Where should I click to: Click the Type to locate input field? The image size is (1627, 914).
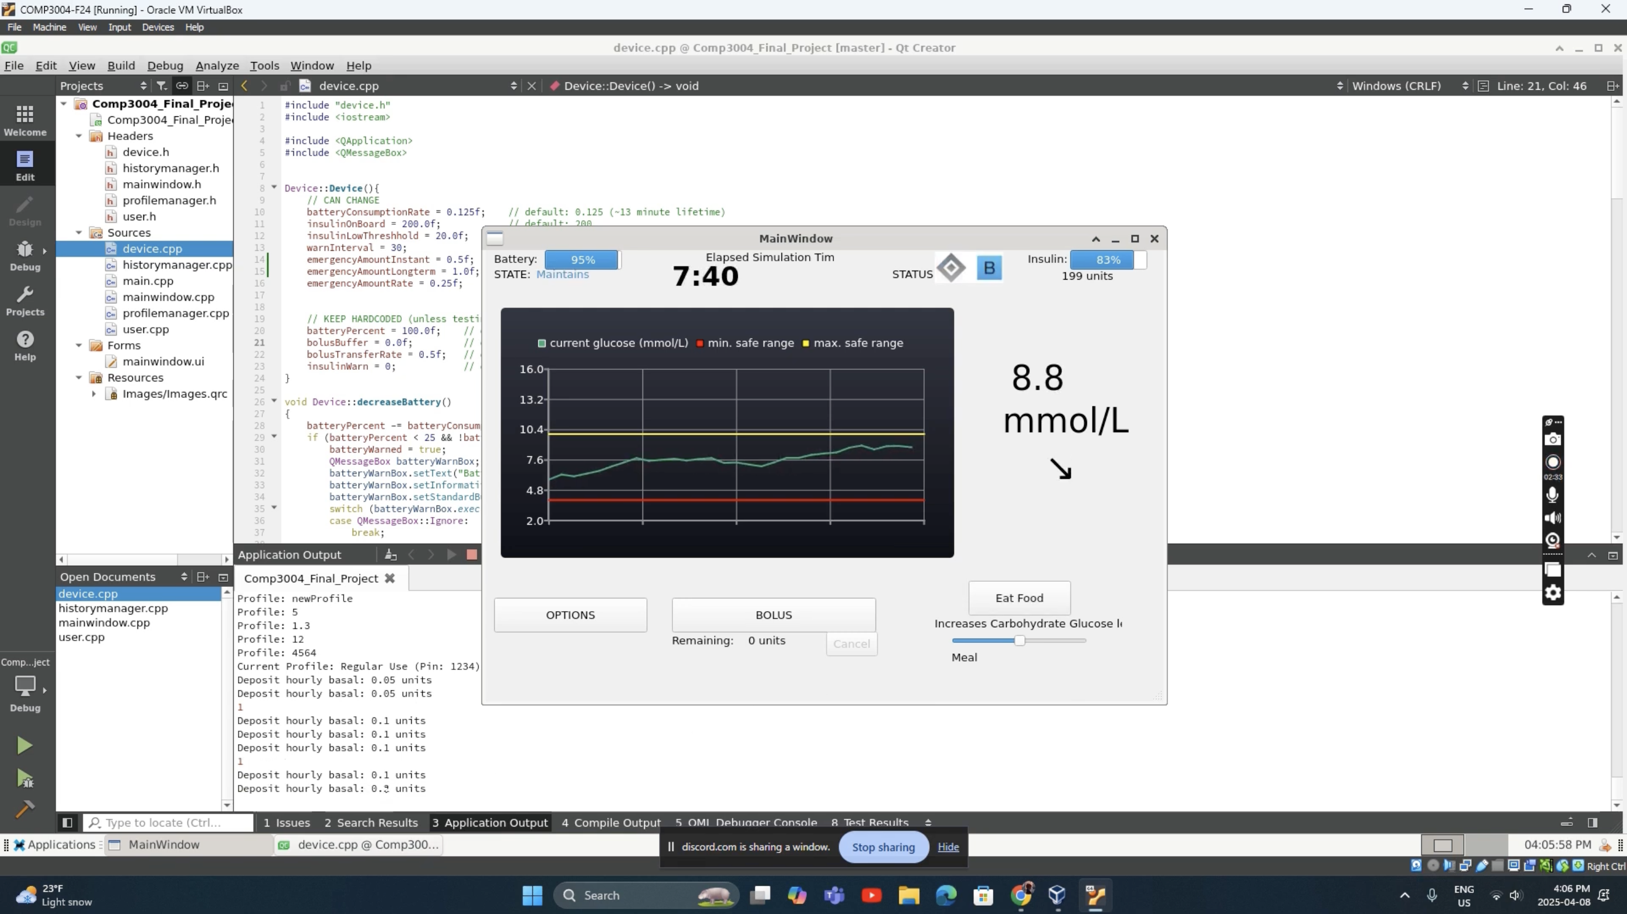pos(170,823)
